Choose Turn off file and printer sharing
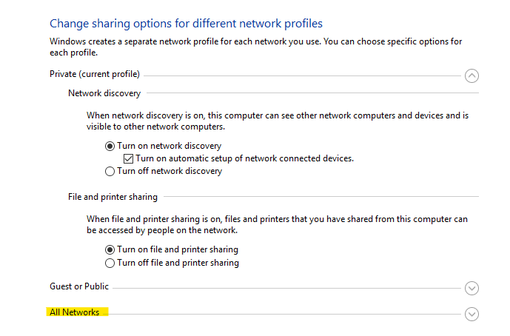The width and height of the screenshot is (510, 336). coord(110,263)
